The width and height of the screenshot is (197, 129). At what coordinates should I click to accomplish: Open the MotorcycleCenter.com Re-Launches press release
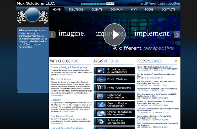click(x=154, y=117)
